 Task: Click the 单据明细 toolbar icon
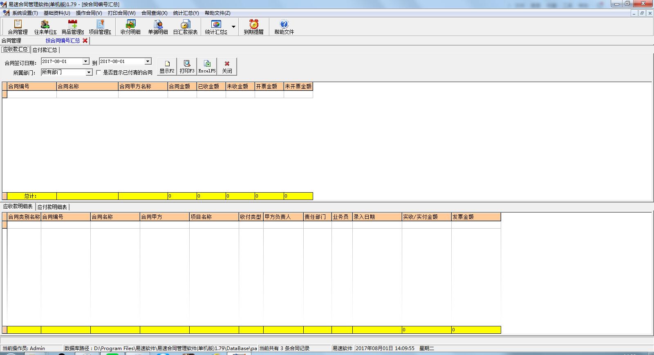point(158,27)
